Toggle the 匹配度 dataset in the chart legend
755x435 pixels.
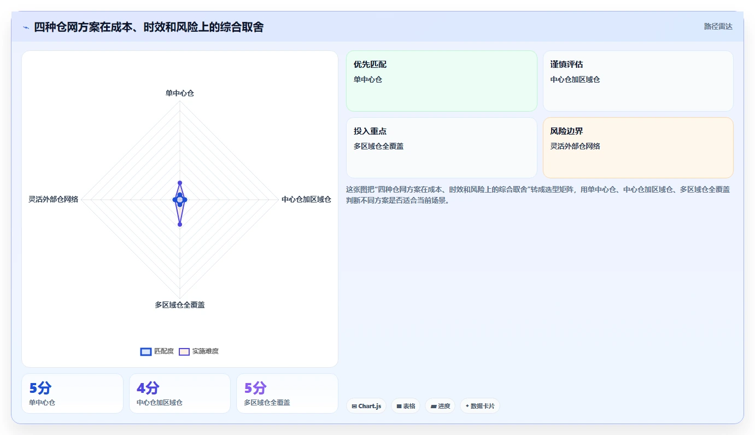tap(157, 351)
